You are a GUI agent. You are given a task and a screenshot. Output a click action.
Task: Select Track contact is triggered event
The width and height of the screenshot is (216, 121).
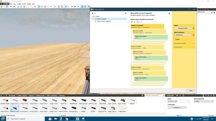pos(104,21)
